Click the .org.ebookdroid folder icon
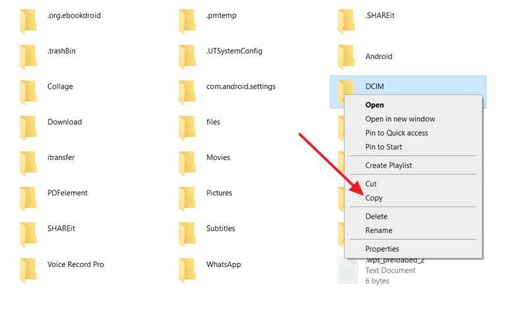The height and width of the screenshot is (329, 528). [28, 22]
